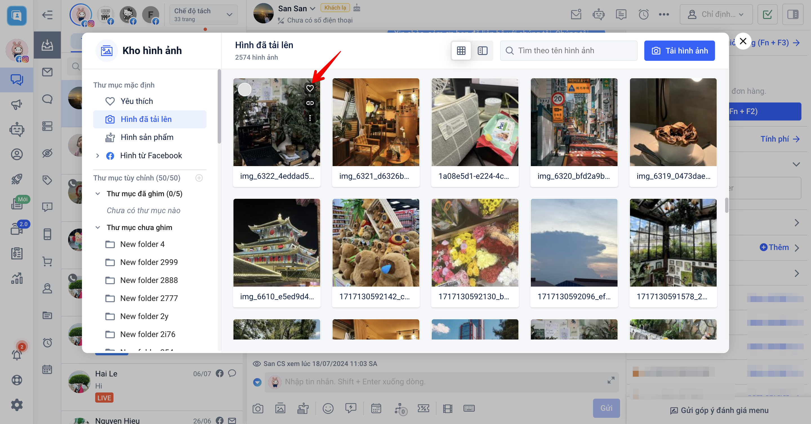
Task: Switch to grid view layout
Action: pyautogui.click(x=461, y=51)
